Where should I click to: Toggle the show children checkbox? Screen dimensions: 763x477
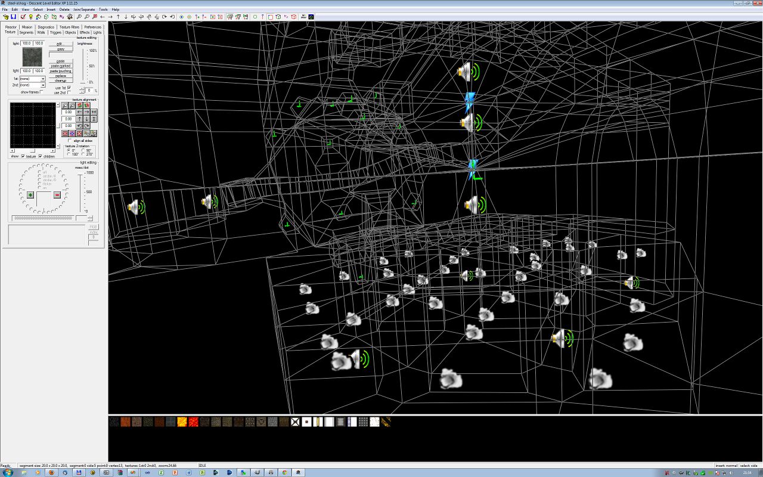[x=41, y=156]
